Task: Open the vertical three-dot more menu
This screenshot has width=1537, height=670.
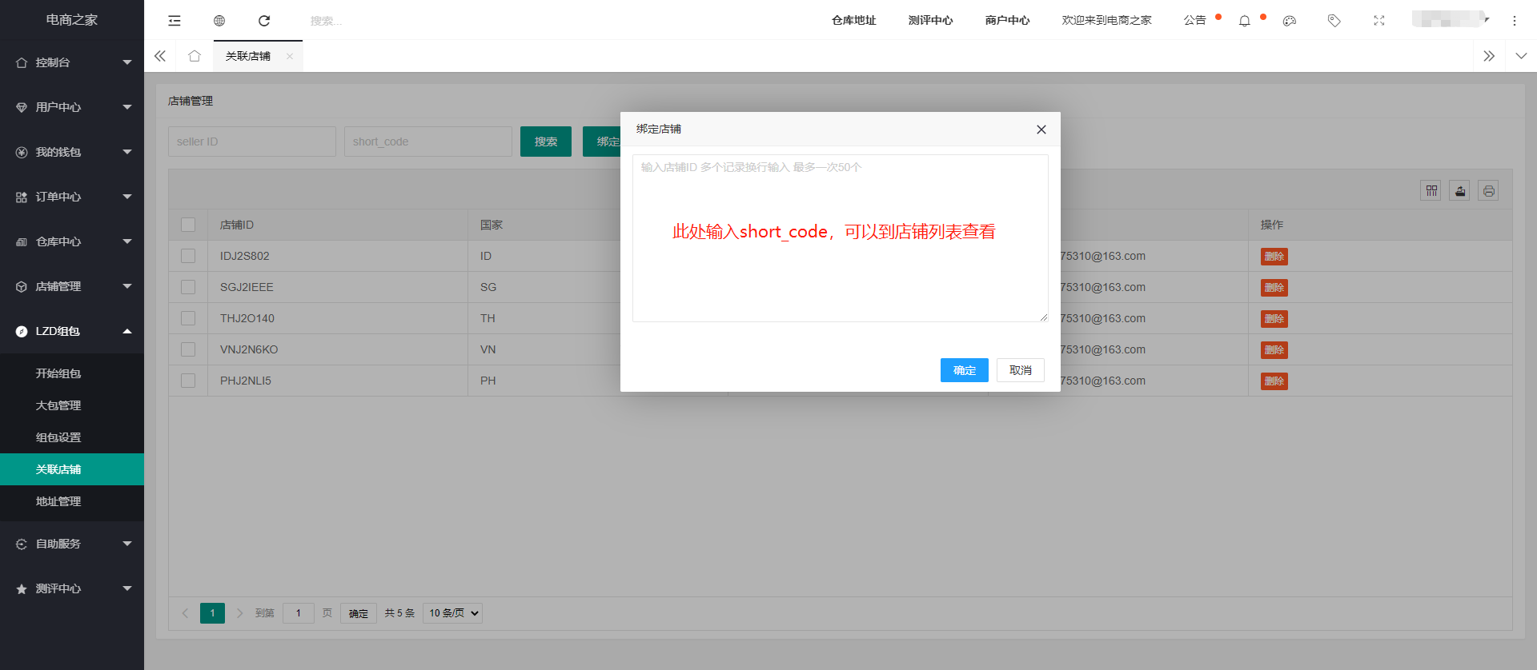Action: point(1514,21)
